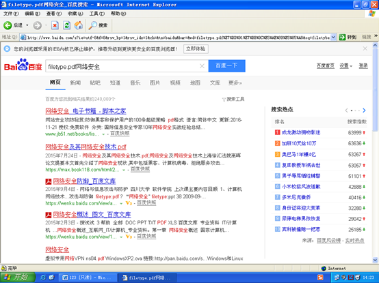Expand dropdown arrow after www.jb51.net URL
Image resolution: width=379 pixels, height=283 pixels.
click(x=103, y=134)
